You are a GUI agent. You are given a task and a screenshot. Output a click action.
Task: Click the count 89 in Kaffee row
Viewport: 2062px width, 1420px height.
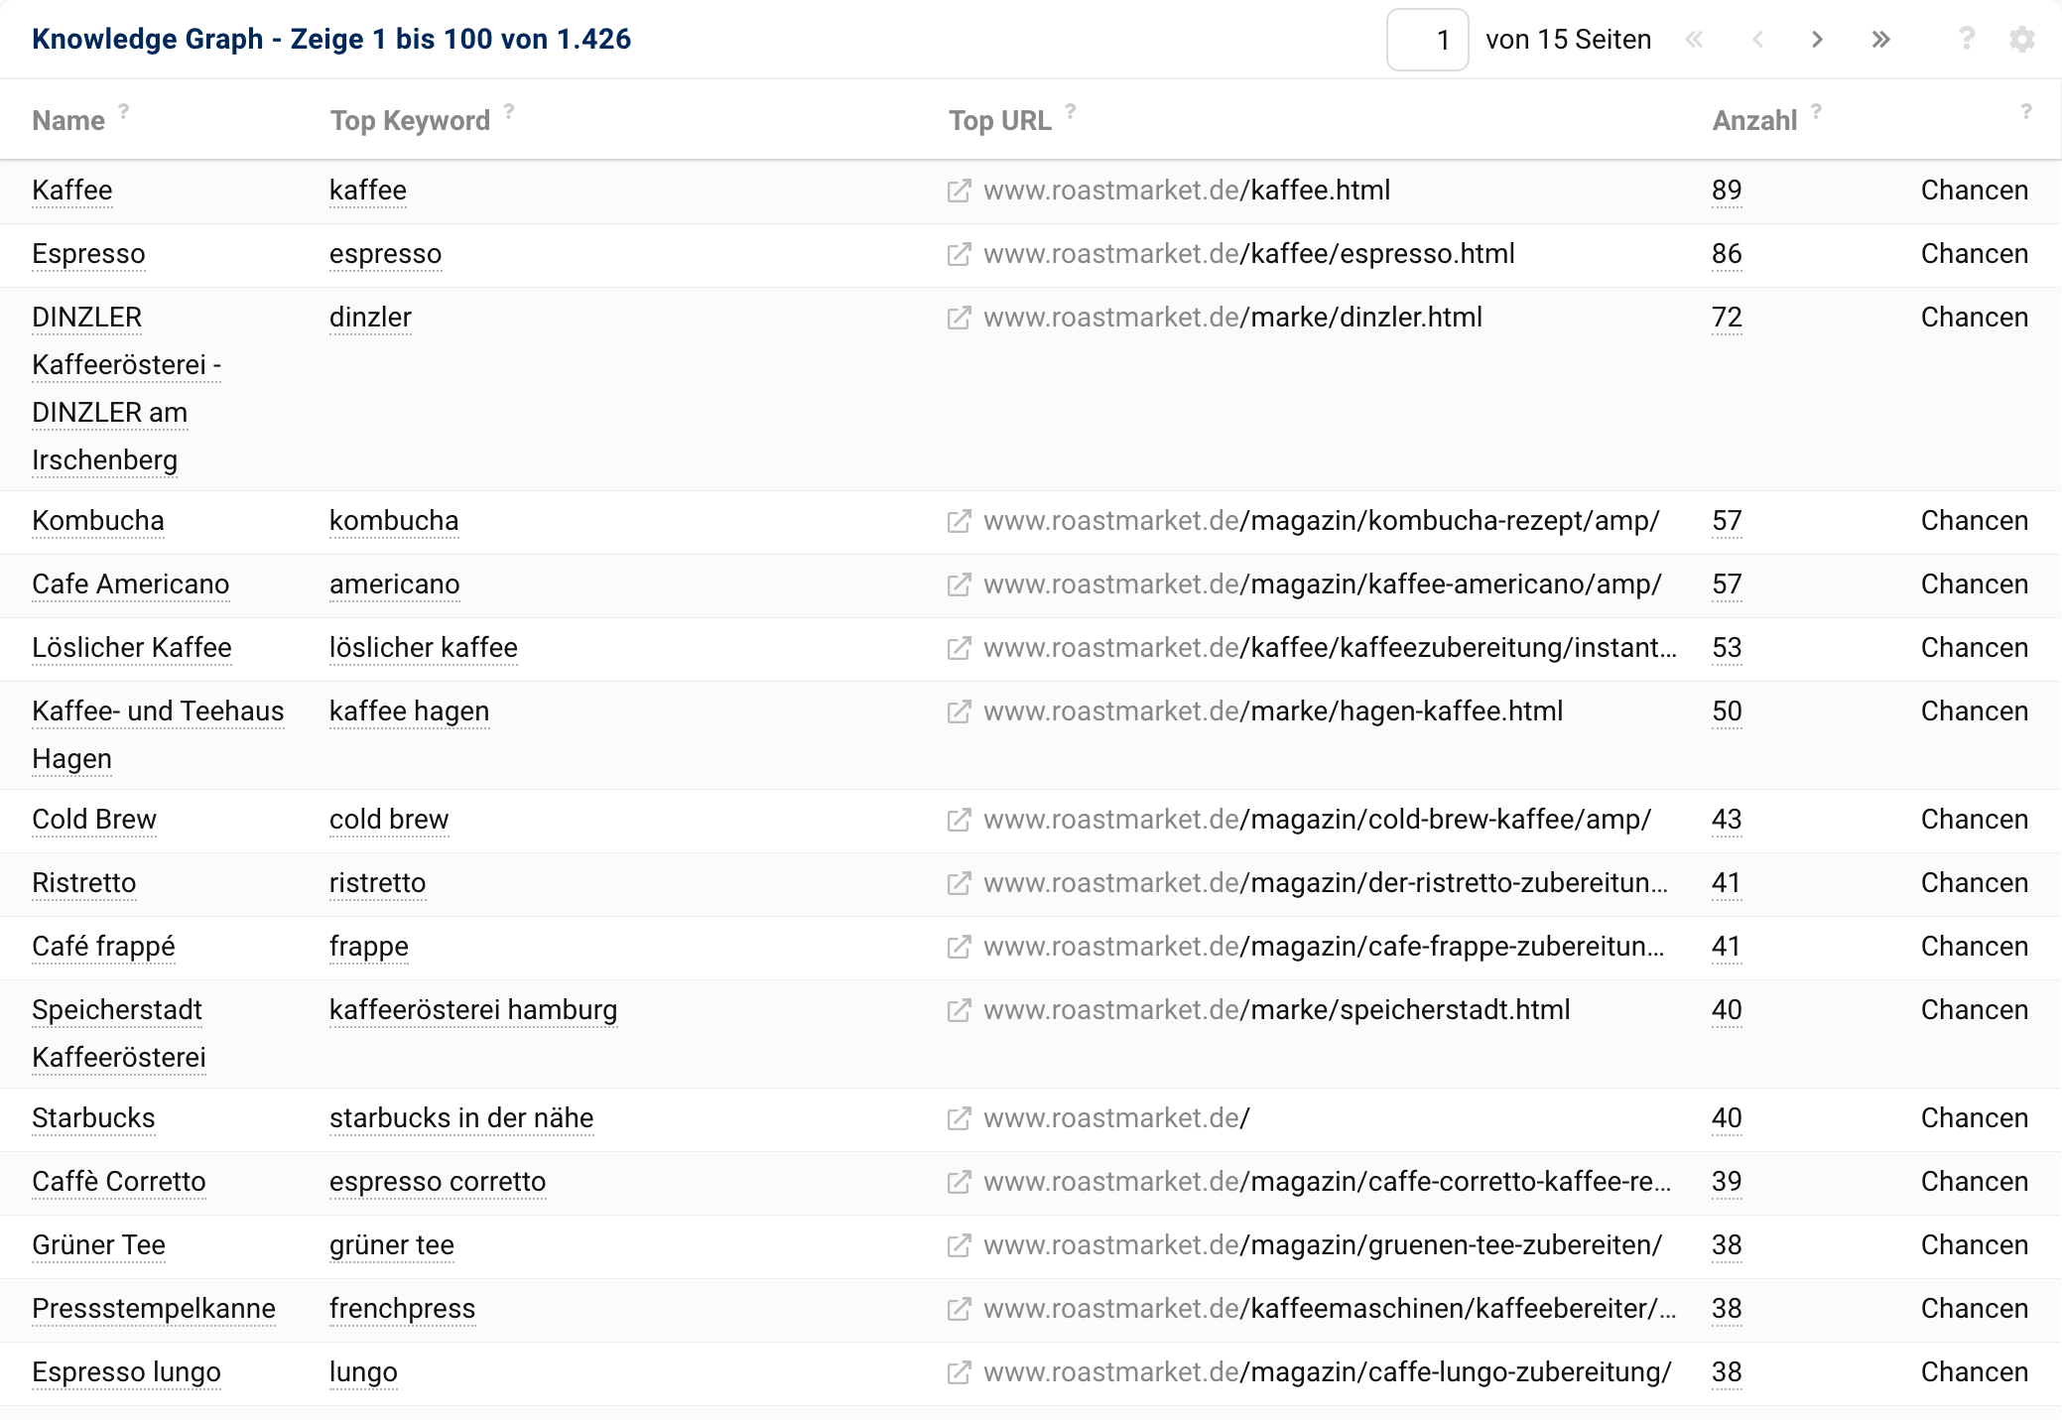pos(1727,191)
